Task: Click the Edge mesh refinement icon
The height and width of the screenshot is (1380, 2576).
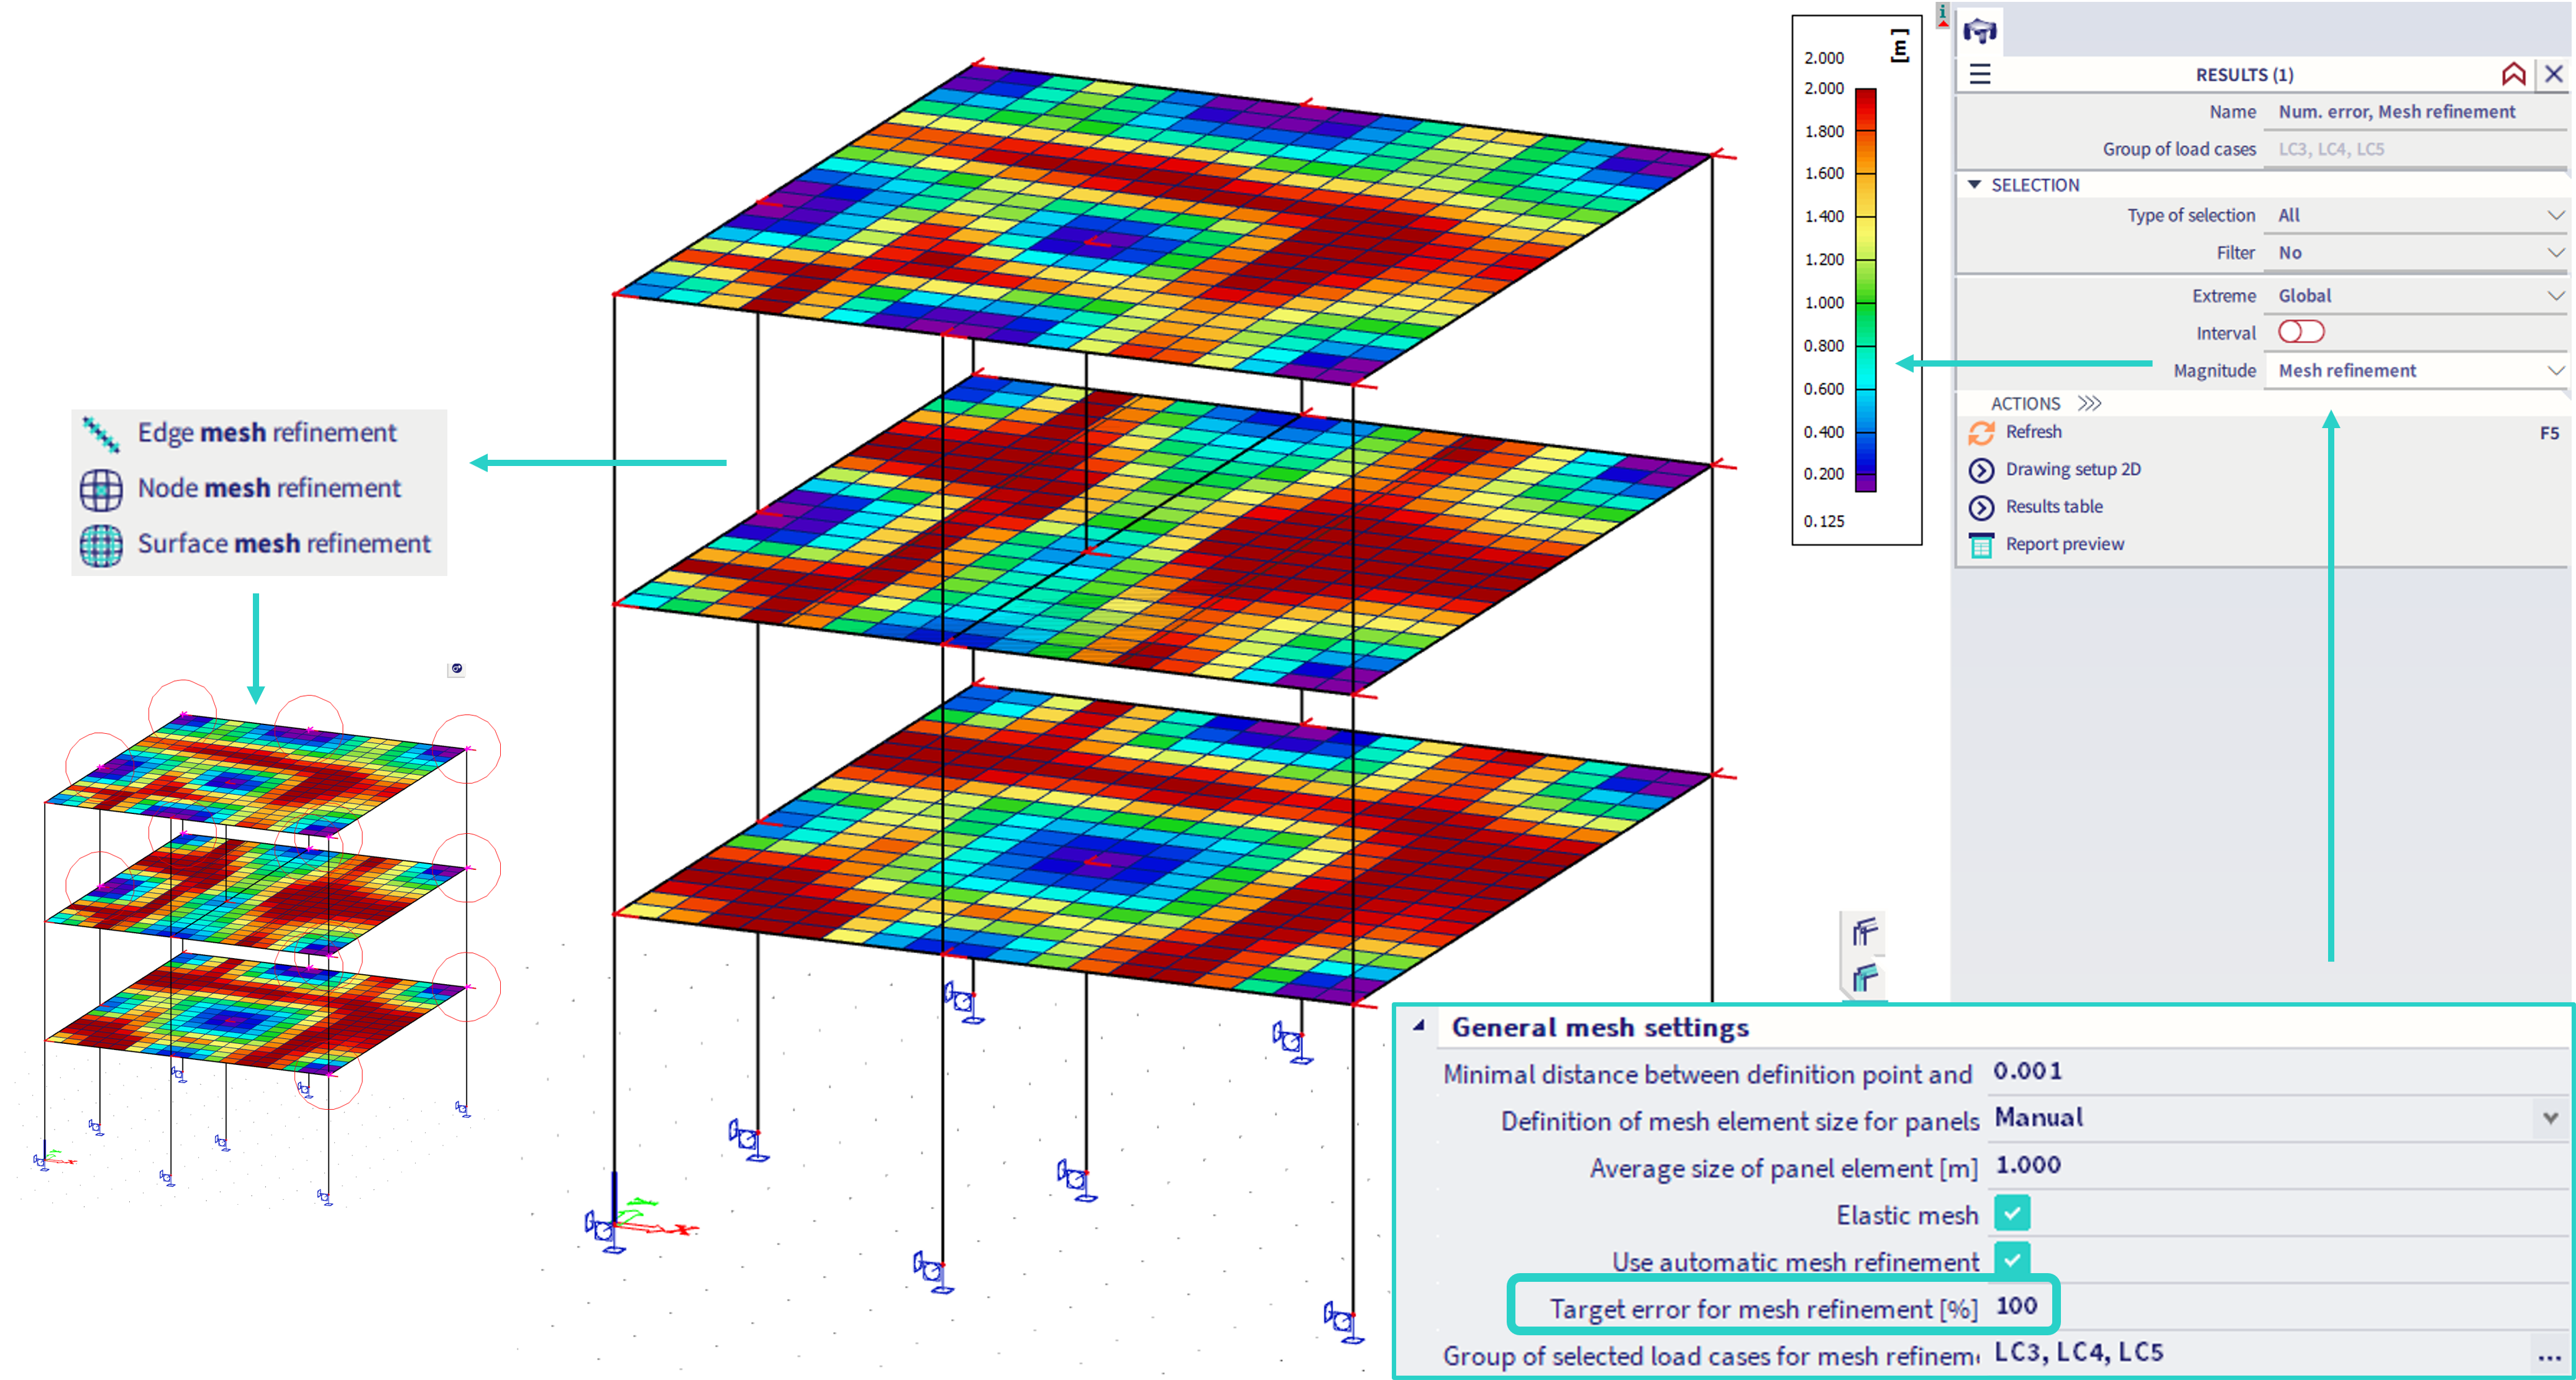Action: 101,434
